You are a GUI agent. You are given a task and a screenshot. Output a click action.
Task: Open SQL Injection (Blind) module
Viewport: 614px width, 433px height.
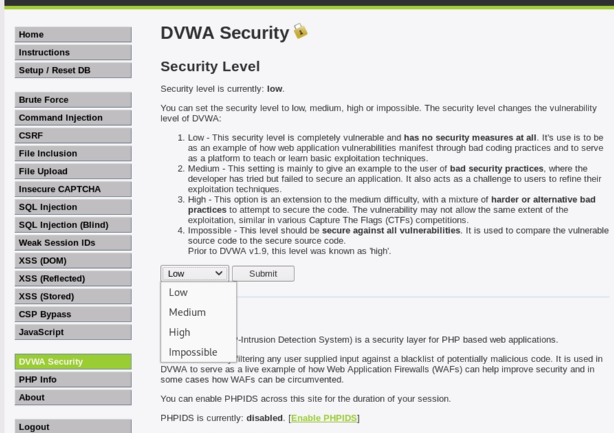(73, 225)
